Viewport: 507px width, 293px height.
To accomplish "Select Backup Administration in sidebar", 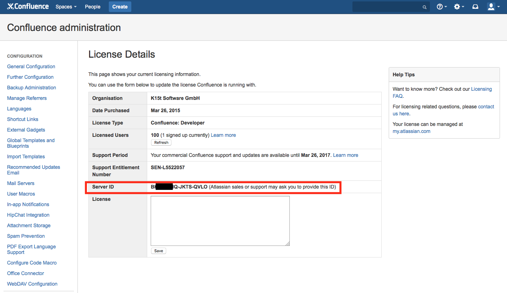I will pos(31,88).
